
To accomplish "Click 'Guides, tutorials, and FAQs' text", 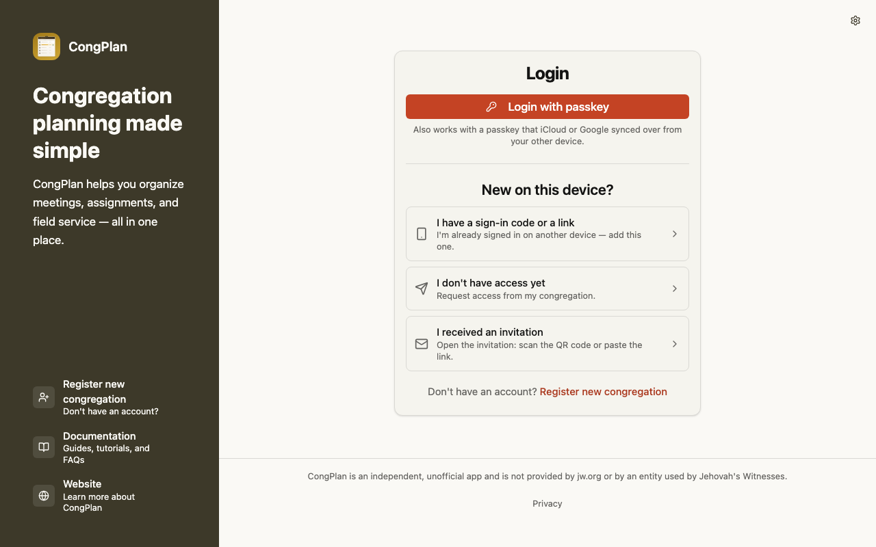I will [106, 454].
